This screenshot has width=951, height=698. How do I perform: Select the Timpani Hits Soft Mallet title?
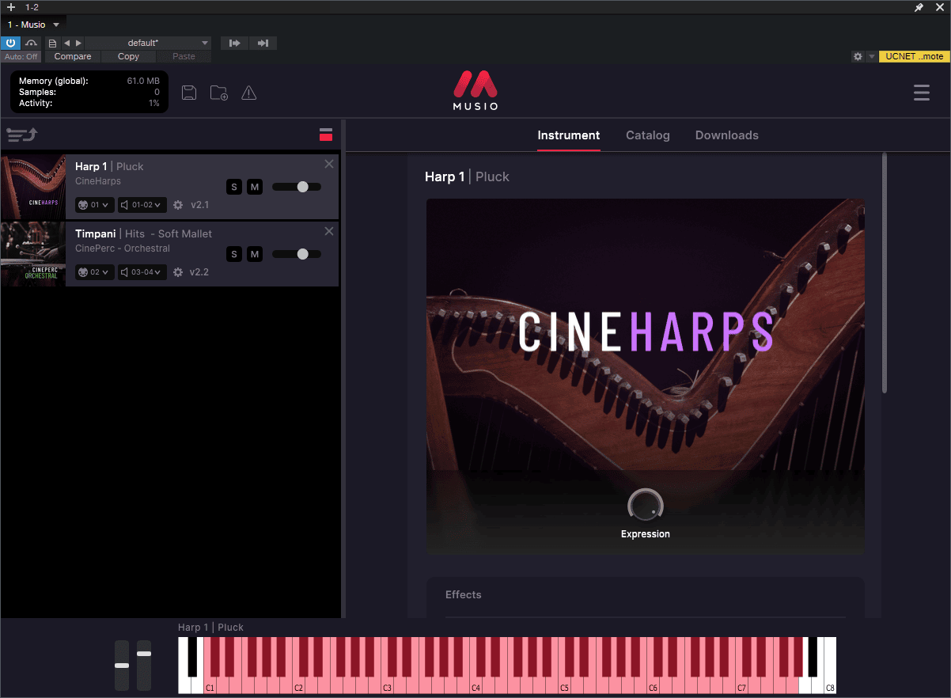pyautogui.click(x=144, y=233)
